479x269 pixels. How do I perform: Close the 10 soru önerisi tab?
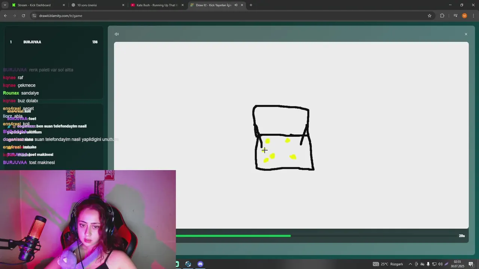point(123,5)
